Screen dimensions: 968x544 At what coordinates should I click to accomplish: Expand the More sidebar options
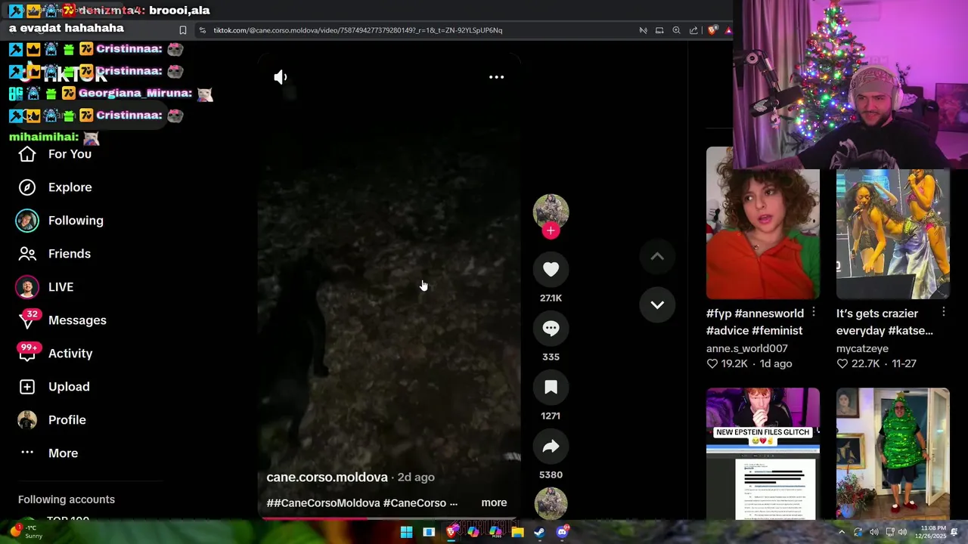[x=63, y=453]
